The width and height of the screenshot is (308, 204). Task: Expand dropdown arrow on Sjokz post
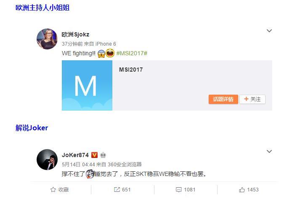[x=269, y=31]
